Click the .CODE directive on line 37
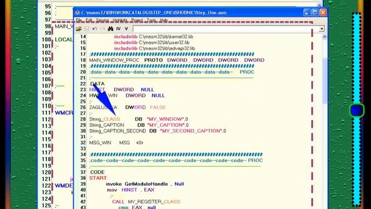Image resolution: width=371 pixels, height=209 pixels. tap(97, 172)
